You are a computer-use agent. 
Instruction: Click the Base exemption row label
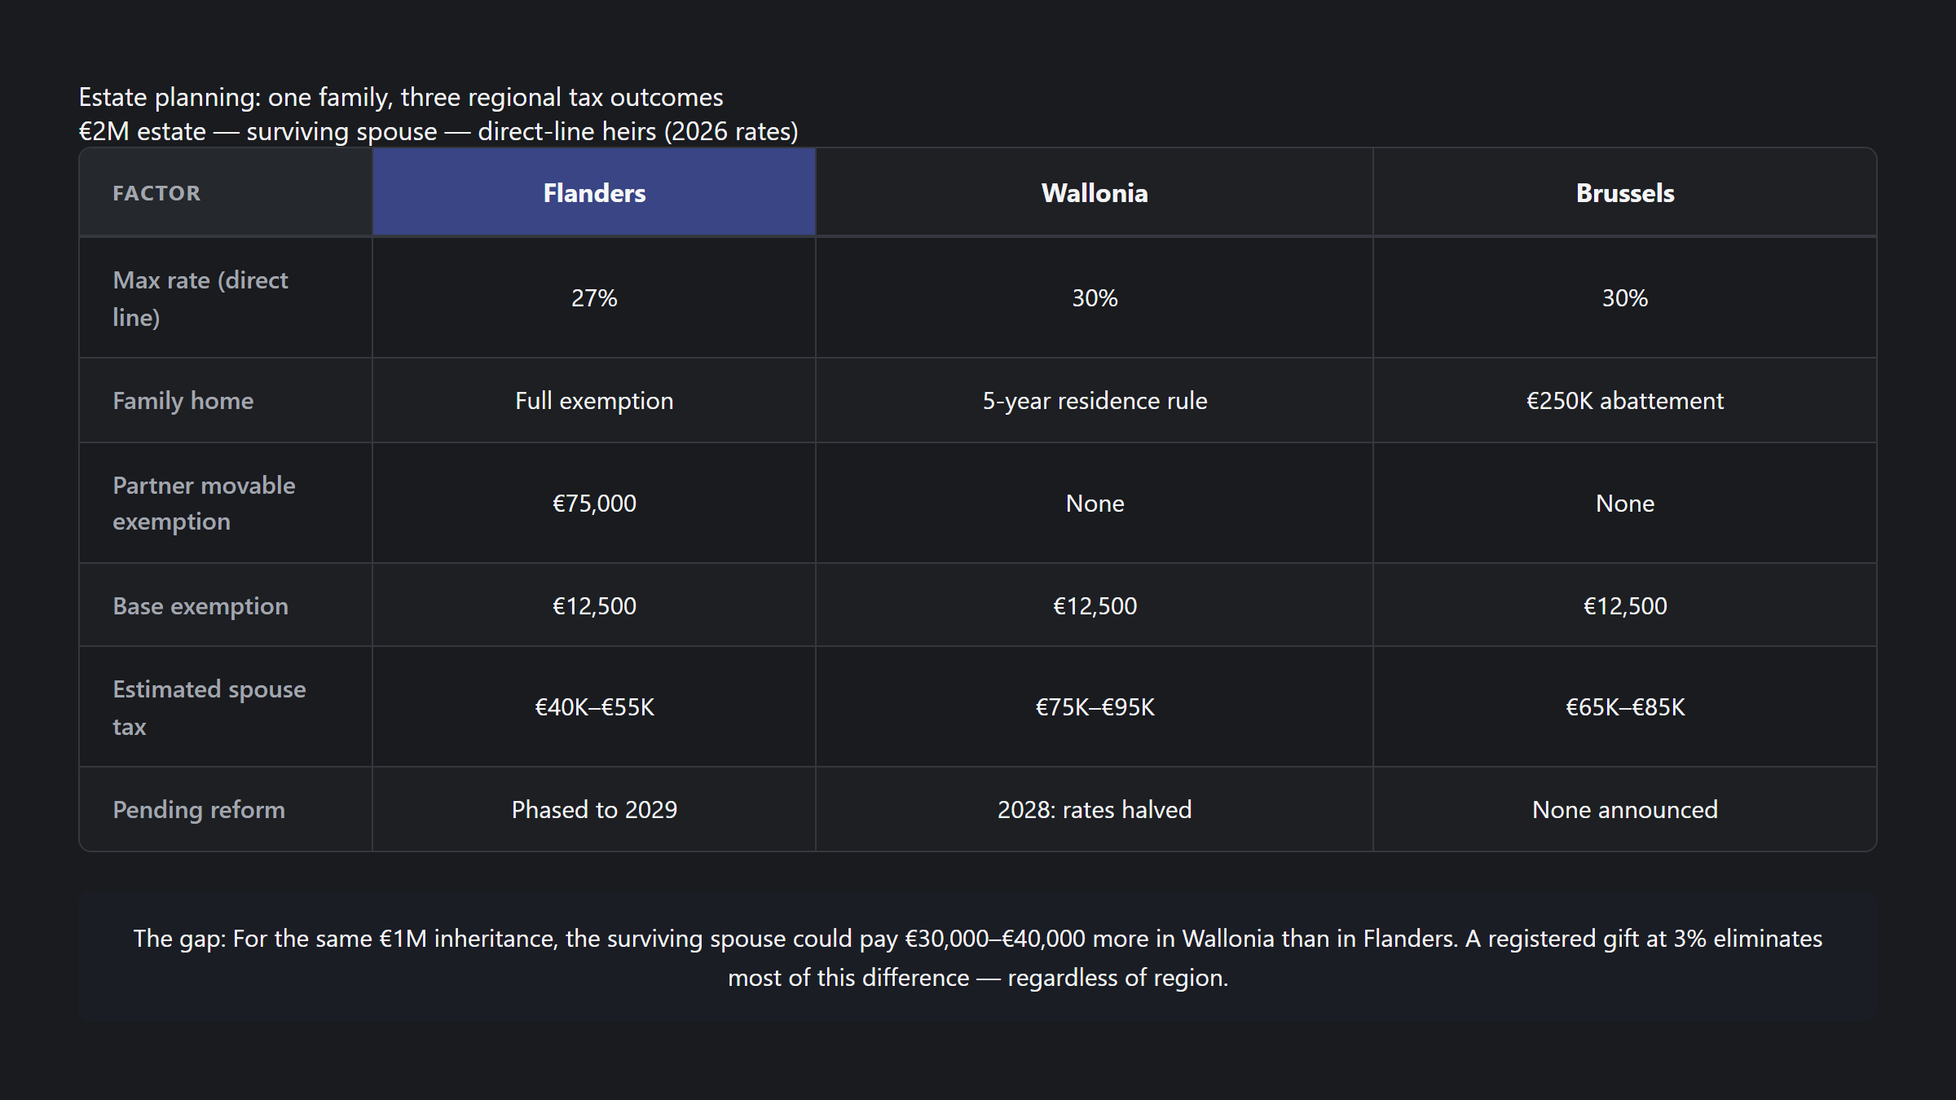(200, 606)
